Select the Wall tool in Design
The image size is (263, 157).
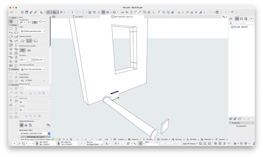tap(11, 29)
